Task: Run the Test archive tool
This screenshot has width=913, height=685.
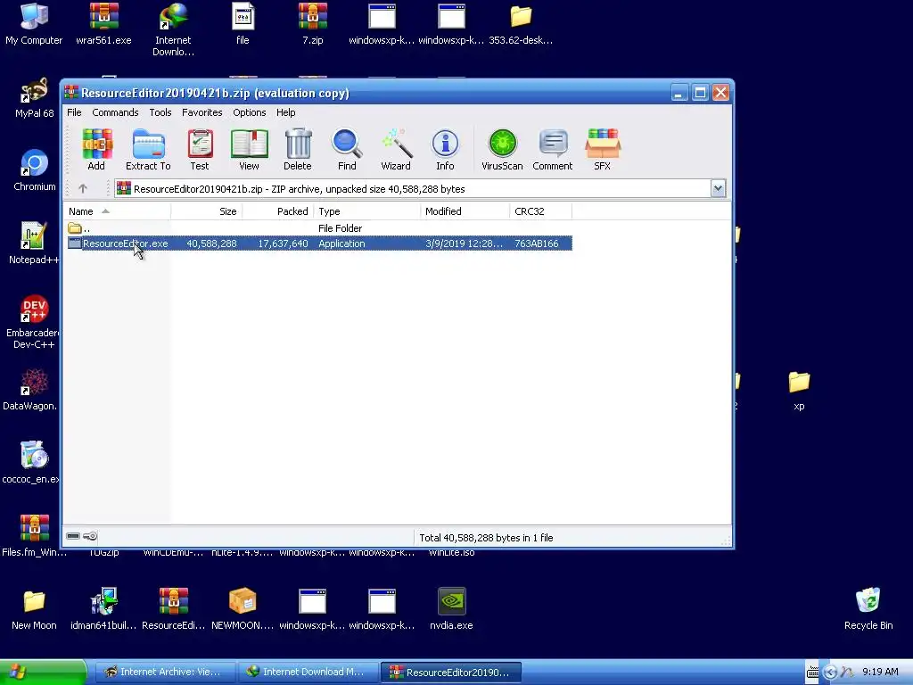Action: click(x=200, y=150)
